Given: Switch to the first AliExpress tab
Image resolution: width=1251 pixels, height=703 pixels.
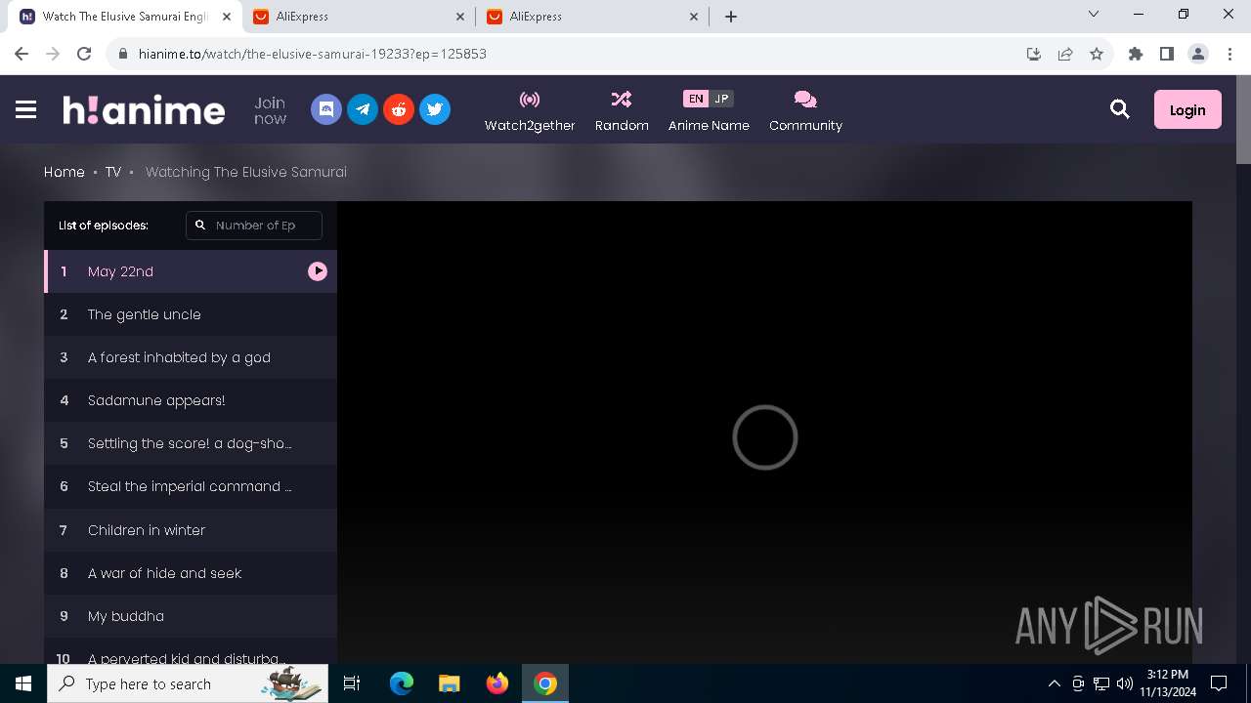Looking at the screenshot, I should [360, 17].
